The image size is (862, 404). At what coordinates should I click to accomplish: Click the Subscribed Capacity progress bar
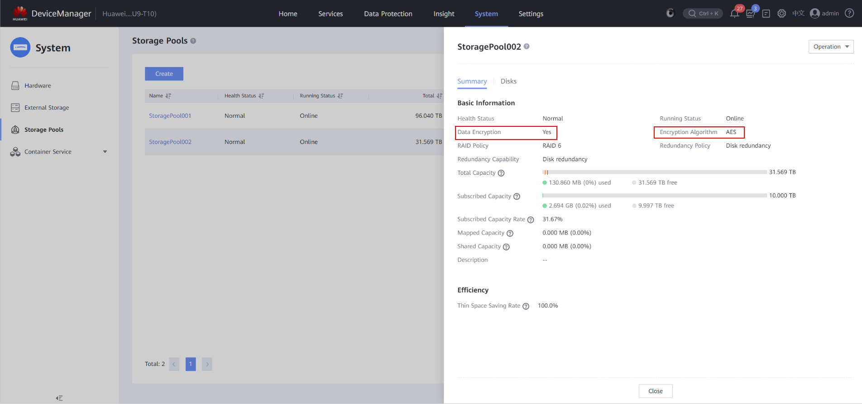pyautogui.click(x=654, y=196)
